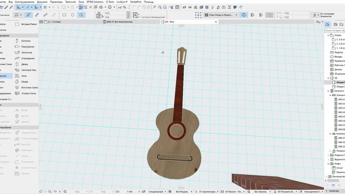Click the navigator search input field
The width and height of the screenshot is (345, 194).
tap(335, 31)
